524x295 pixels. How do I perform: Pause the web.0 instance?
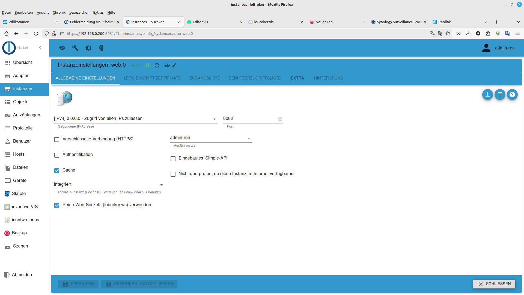point(148,65)
